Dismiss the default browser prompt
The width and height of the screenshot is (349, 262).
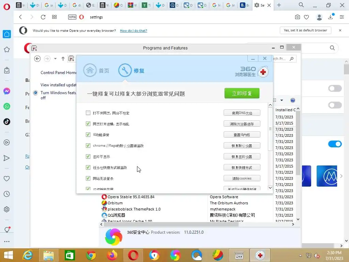(x=340, y=30)
